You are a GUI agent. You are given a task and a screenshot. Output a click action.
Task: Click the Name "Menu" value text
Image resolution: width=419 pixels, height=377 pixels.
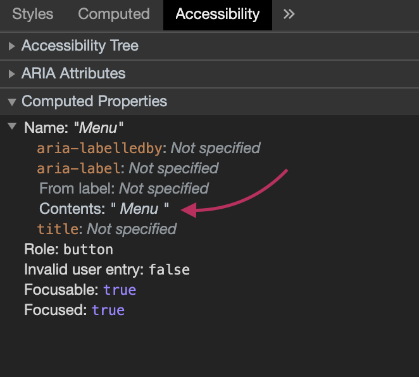coord(98,128)
